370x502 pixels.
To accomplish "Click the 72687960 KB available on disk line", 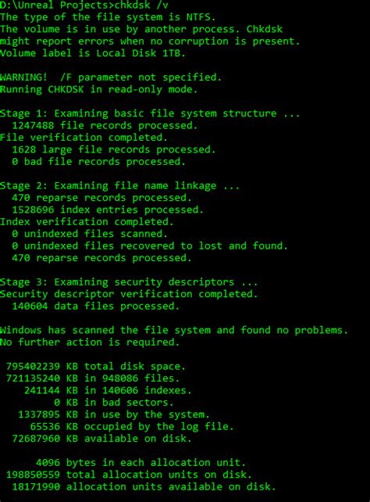I will point(102,439).
